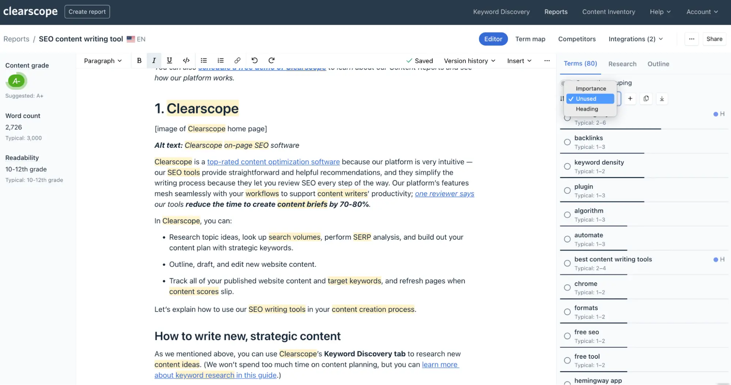This screenshot has height=385, width=731.
Task: Toggle italic formatting in editor toolbar
Action: pos(154,61)
